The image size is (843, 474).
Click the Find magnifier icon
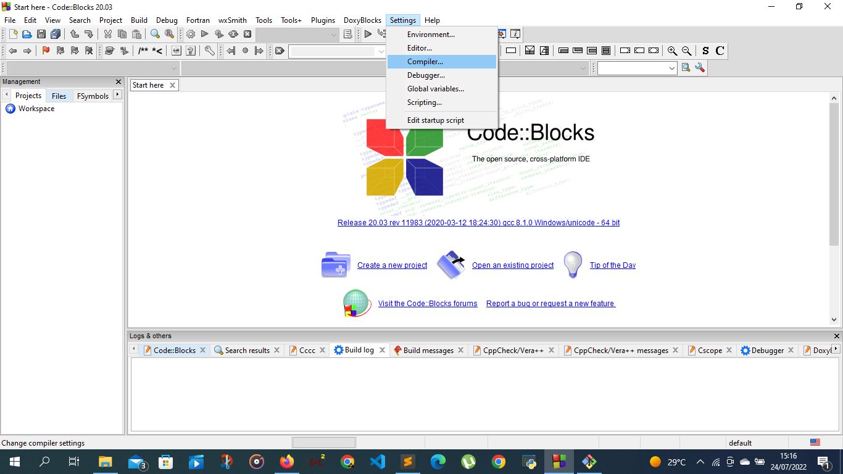point(155,34)
